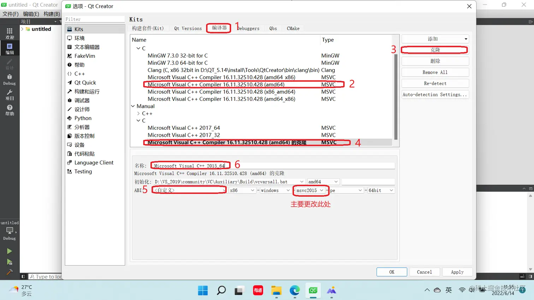Open the Language Client options category

(x=95, y=163)
